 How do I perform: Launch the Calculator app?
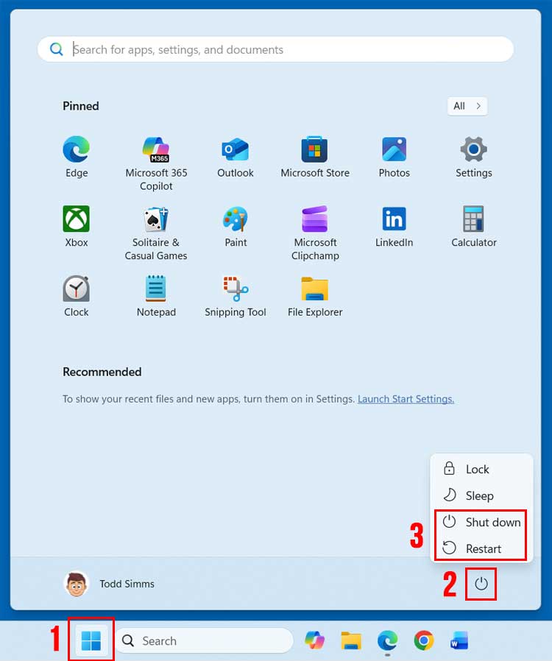point(474,227)
